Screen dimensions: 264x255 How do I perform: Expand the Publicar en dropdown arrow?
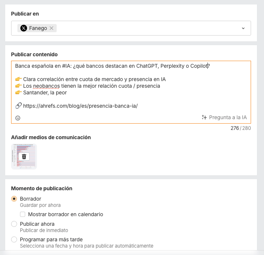243,28
